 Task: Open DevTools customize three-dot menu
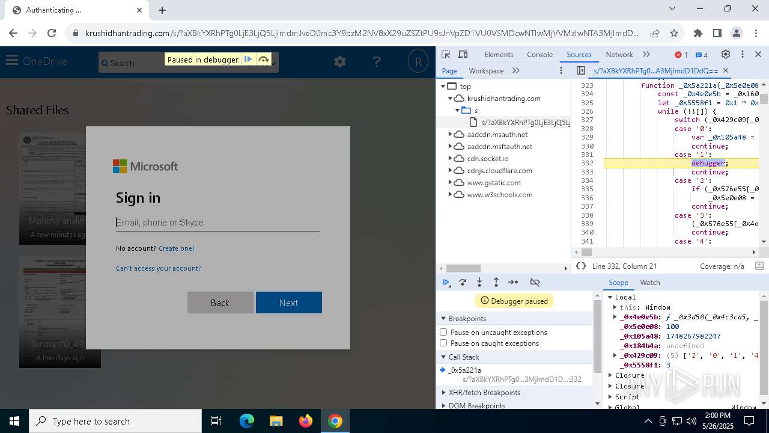point(743,54)
